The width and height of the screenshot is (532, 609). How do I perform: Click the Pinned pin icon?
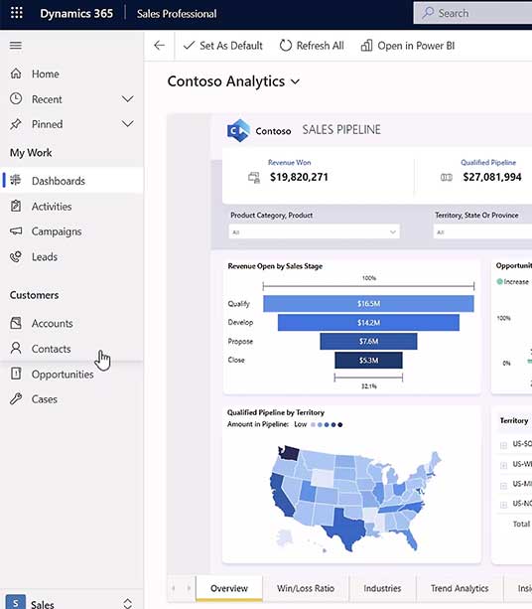[x=16, y=124]
